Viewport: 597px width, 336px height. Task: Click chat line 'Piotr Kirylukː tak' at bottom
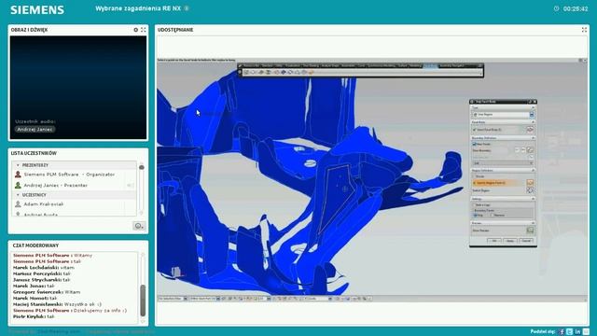(x=34, y=316)
